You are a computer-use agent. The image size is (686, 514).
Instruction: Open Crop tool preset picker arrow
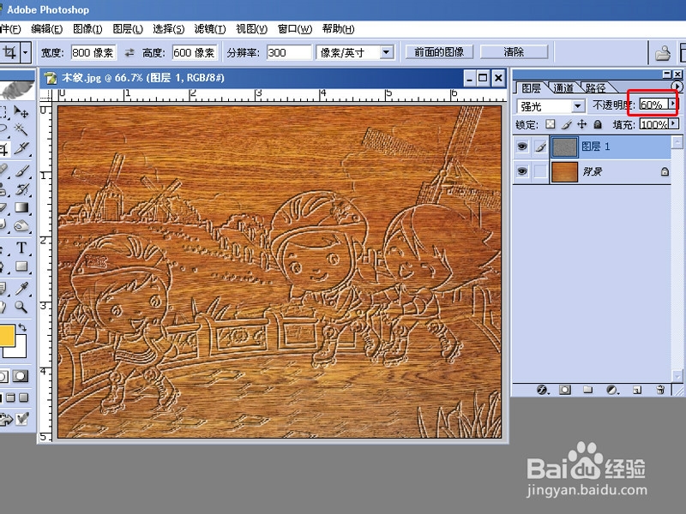[x=26, y=53]
